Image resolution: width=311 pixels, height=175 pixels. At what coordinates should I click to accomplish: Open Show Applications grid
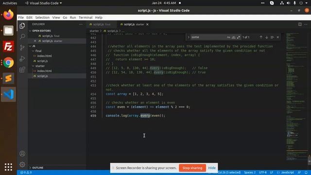pyautogui.click(x=8, y=167)
